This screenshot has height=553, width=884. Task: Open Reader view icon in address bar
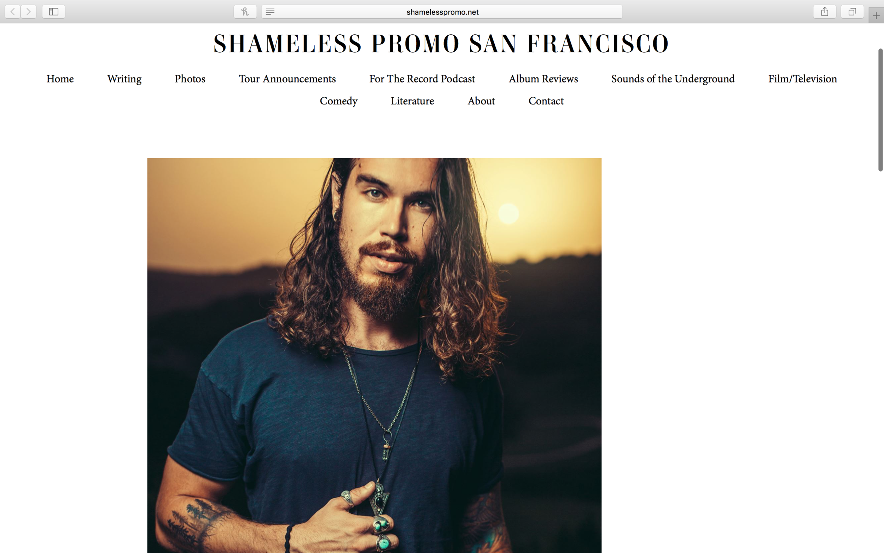pos(270,12)
